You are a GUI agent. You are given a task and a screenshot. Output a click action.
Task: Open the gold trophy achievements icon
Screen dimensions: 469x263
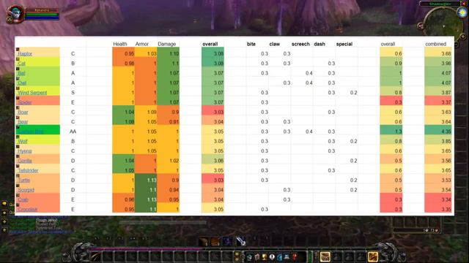pos(265,256)
